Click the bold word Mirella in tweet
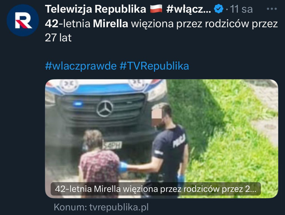Image resolution: width=285 pixels, height=215 pixels. point(110,24)
